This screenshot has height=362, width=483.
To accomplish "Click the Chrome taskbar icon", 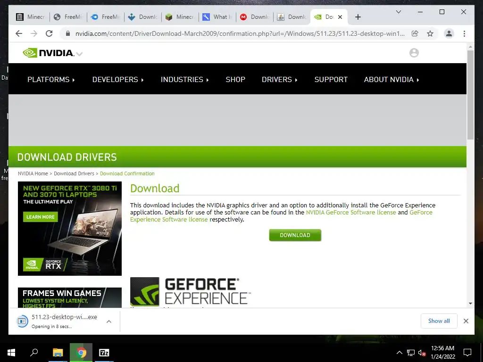I will 81,353.
